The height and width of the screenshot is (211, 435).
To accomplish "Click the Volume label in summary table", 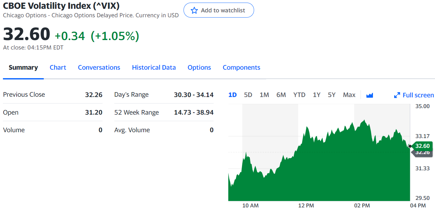I will (14, 130).
